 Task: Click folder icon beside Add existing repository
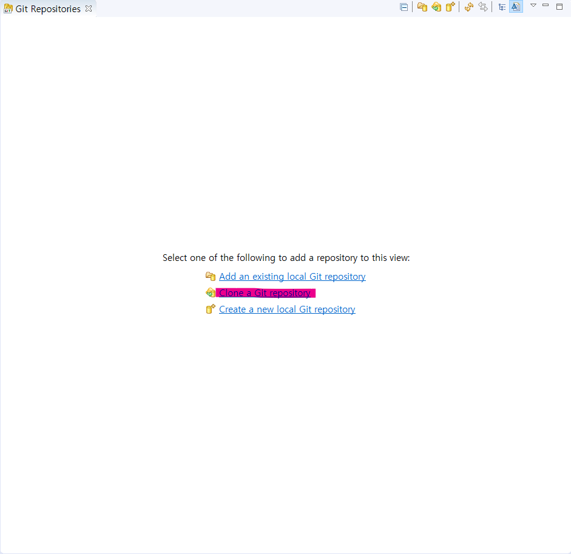[x=211, y=277]
